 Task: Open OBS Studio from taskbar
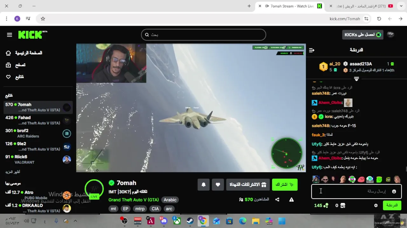pos(124,221)
